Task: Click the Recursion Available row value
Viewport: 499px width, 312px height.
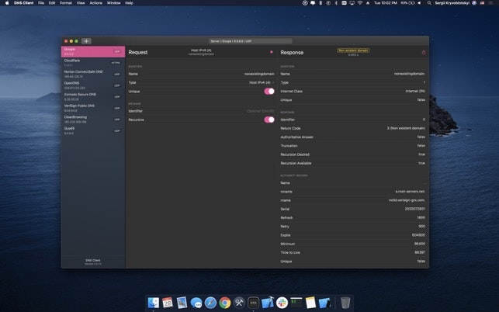Action: [421, 163]
